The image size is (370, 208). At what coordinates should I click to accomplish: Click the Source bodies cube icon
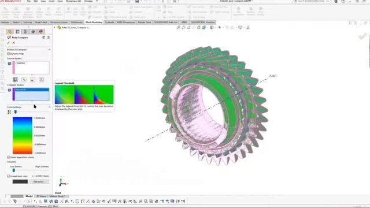click(x=9, y=64)
